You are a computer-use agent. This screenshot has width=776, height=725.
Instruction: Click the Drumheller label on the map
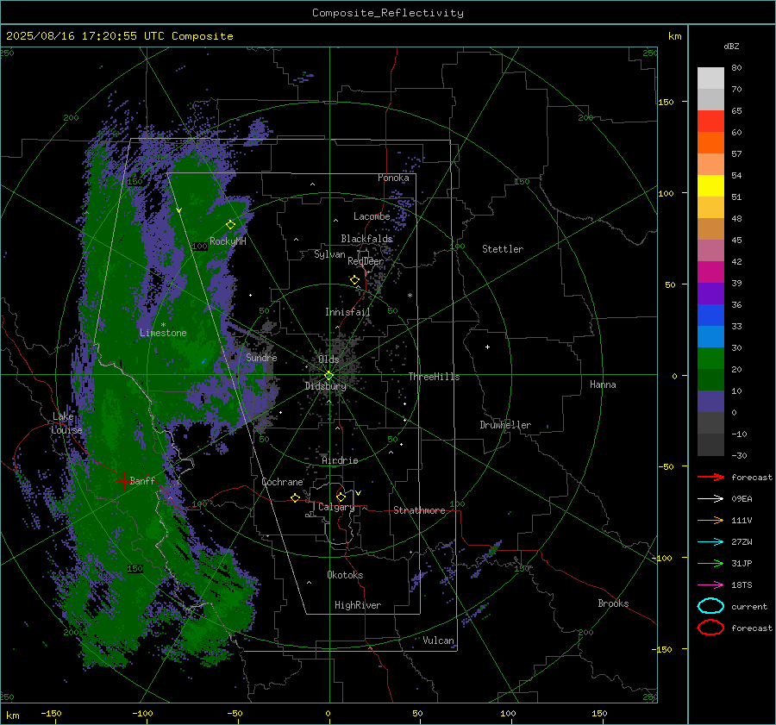click(x=505, y=425)
